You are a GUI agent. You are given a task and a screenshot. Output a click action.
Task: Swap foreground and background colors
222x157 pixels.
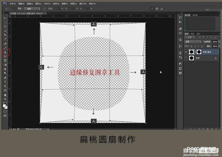coord(7,102)
